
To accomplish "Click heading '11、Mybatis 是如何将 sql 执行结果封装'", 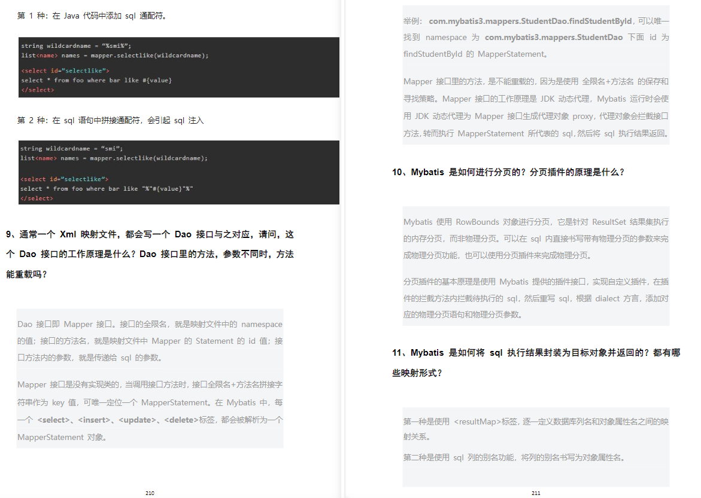I will click(536, 363).
